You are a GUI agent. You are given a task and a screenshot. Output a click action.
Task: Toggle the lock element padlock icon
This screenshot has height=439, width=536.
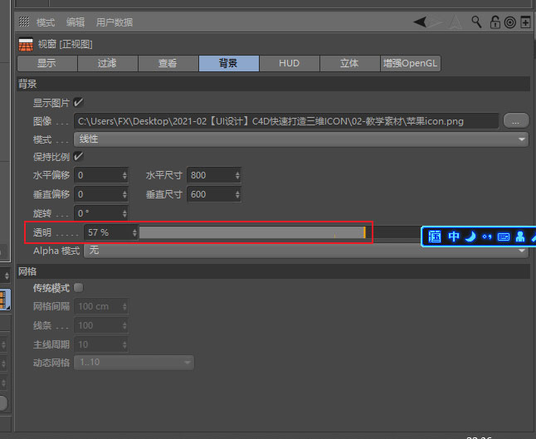(x=495, y=22)
